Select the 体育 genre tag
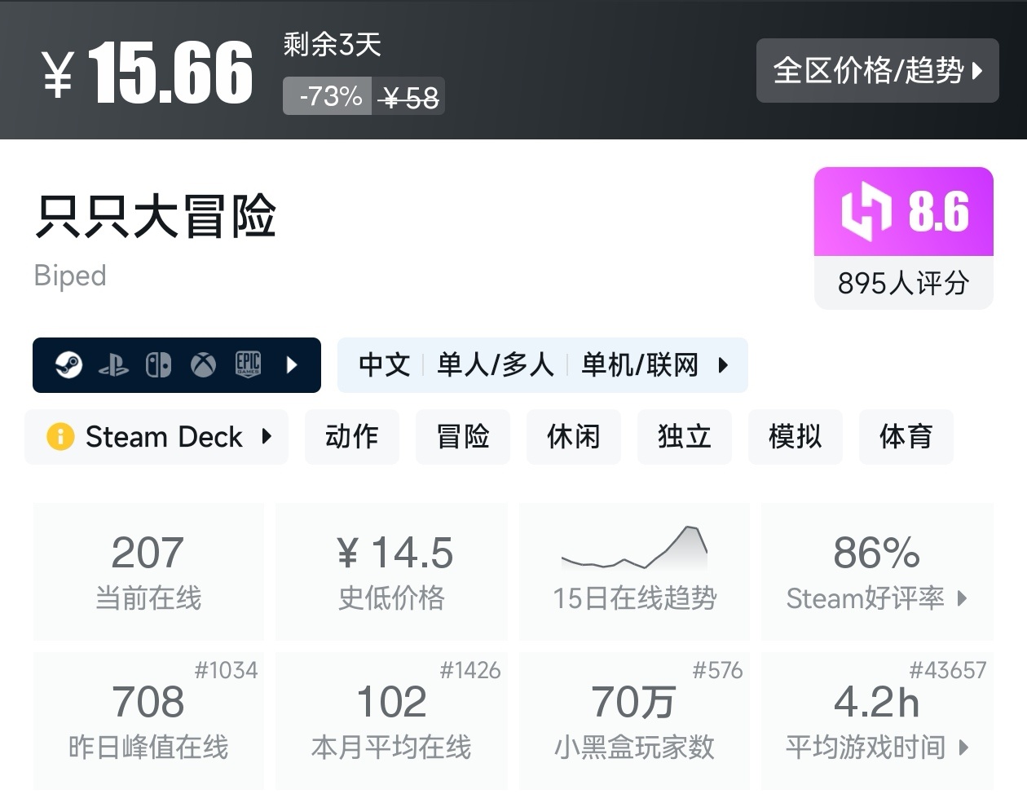The image size is (1027, 794). click(906, 437)
